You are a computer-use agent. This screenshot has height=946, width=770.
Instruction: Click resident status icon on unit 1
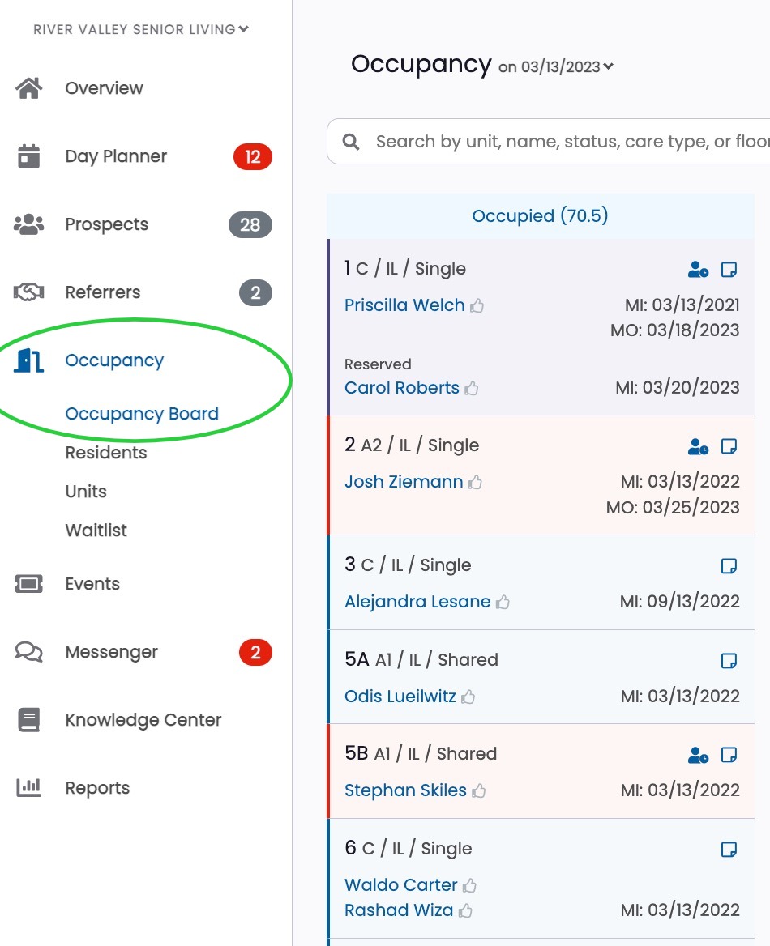[698, 270]
